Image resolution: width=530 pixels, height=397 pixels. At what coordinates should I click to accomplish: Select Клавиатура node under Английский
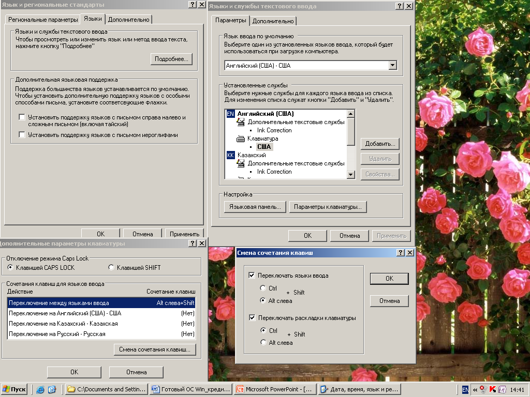point(262,139)
